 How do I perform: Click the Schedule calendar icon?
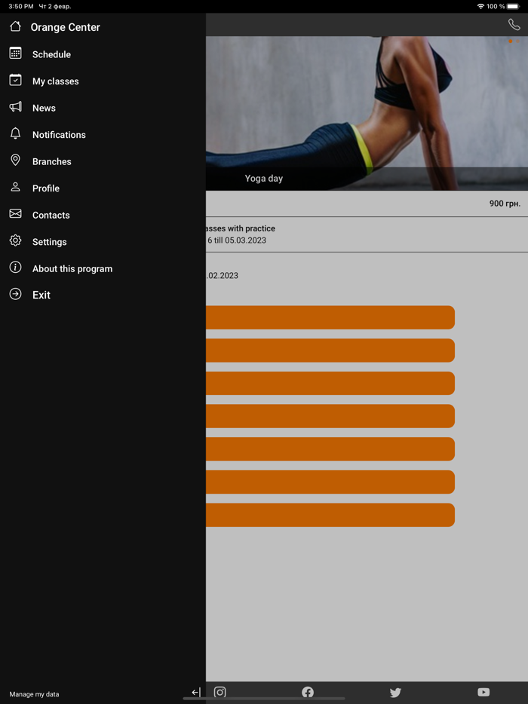tap(15, 53)
